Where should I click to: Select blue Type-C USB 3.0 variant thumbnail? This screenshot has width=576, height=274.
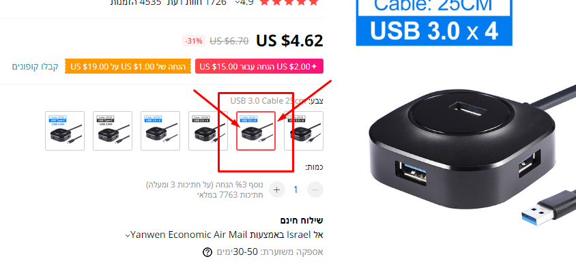(65, 131)
